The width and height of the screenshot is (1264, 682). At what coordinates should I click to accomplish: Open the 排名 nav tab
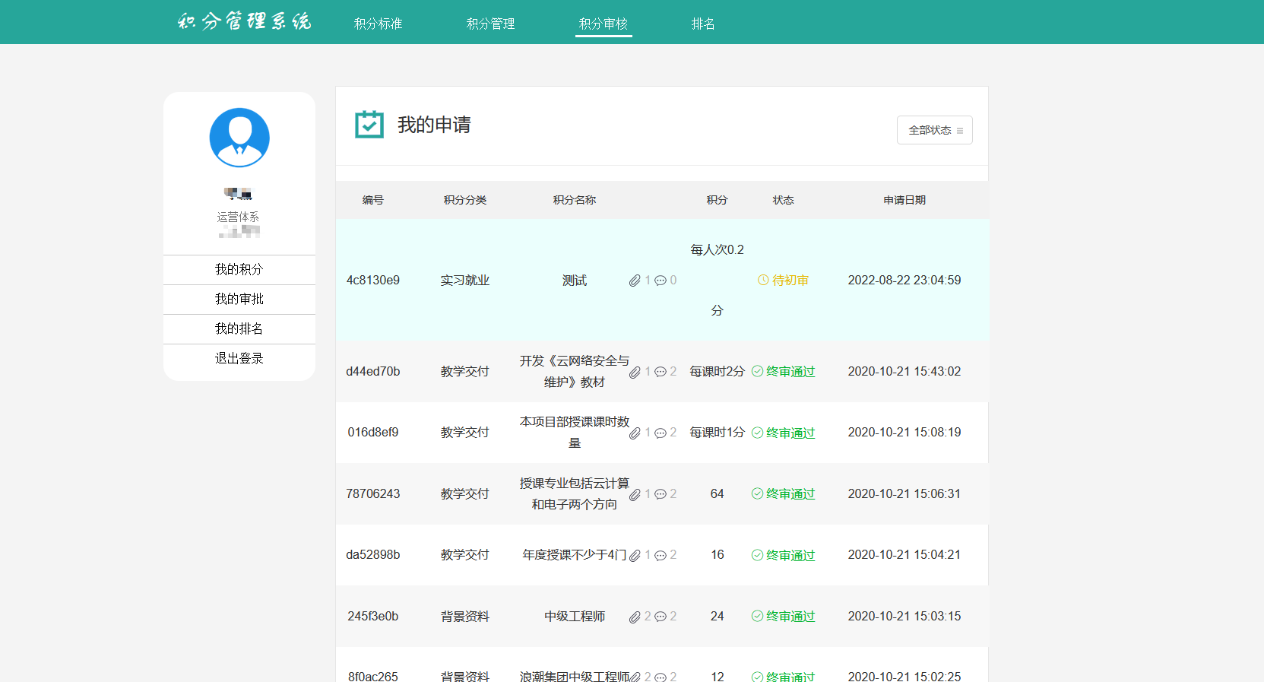coord(703,24)
